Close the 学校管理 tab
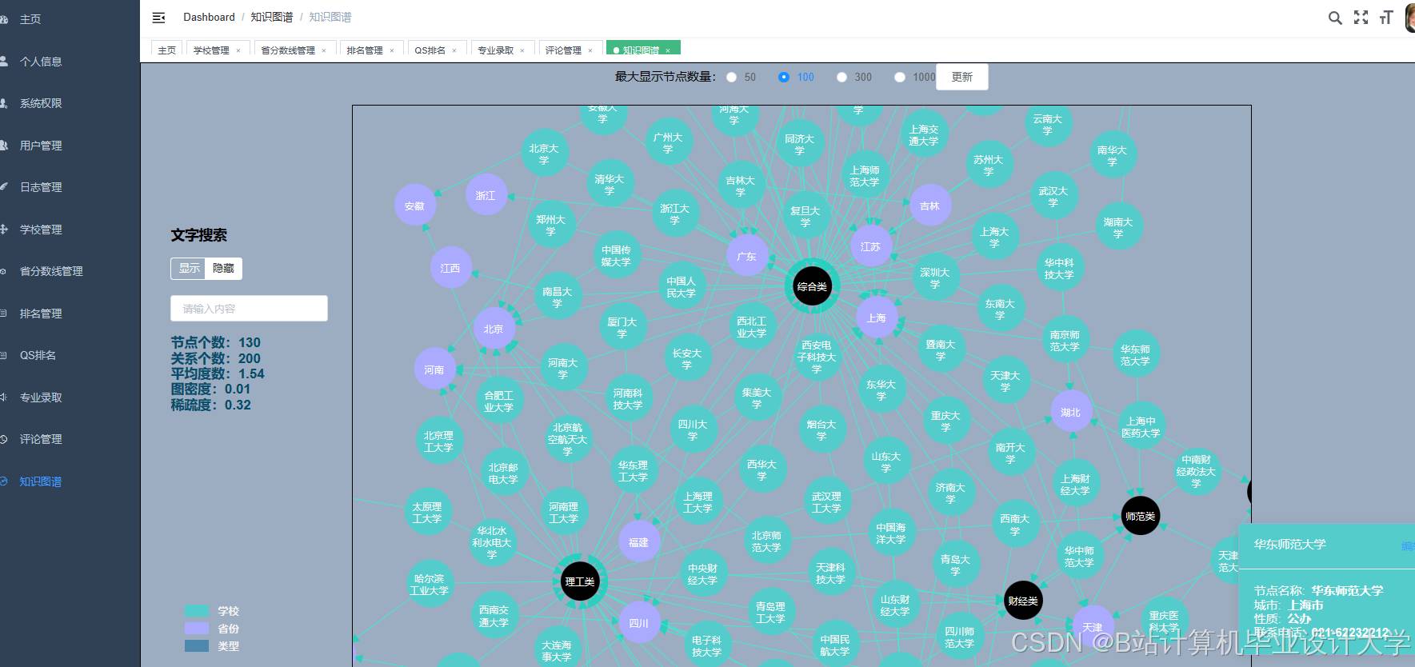The width and height of the screenshot is (1415, 667). pos(238,50)
